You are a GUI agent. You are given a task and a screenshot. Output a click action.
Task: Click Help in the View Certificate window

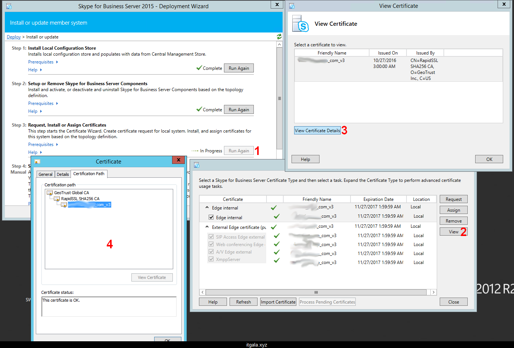point(305,159)
